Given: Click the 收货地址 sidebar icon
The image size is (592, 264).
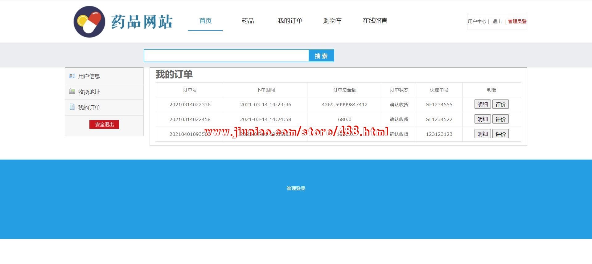Looking at the screenshot, I should click(72, 91).
